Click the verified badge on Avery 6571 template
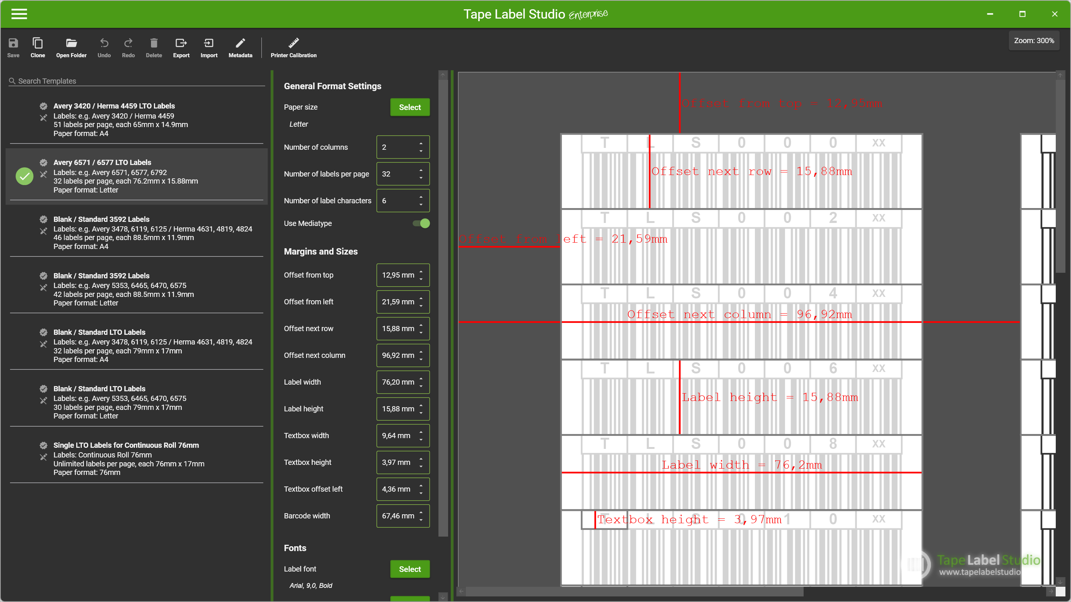1071x602 pixels. tap(43, 162)
